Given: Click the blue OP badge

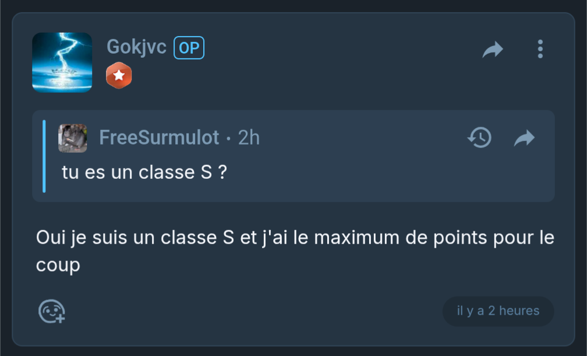Looking at the screenshot, I should pyautogui.click(x=189, y=48).
